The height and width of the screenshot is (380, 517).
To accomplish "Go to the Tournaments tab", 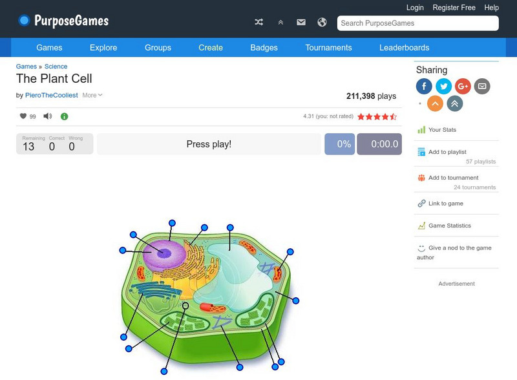I will coord(328,48).
